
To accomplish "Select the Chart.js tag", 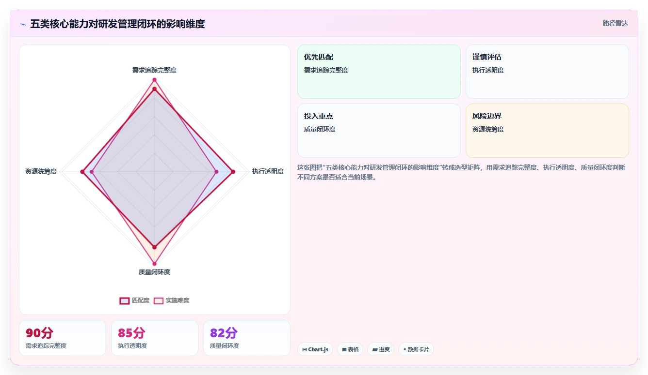I will 315,349.
